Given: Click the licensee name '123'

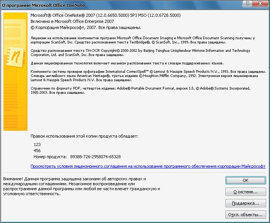Looking at the screenshot, I should pos(37,144).
